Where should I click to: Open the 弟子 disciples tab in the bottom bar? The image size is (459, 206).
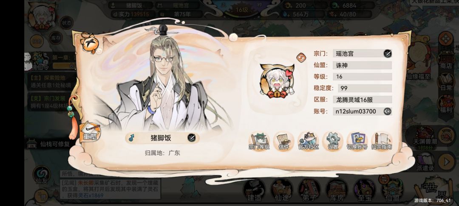(309, 191)
